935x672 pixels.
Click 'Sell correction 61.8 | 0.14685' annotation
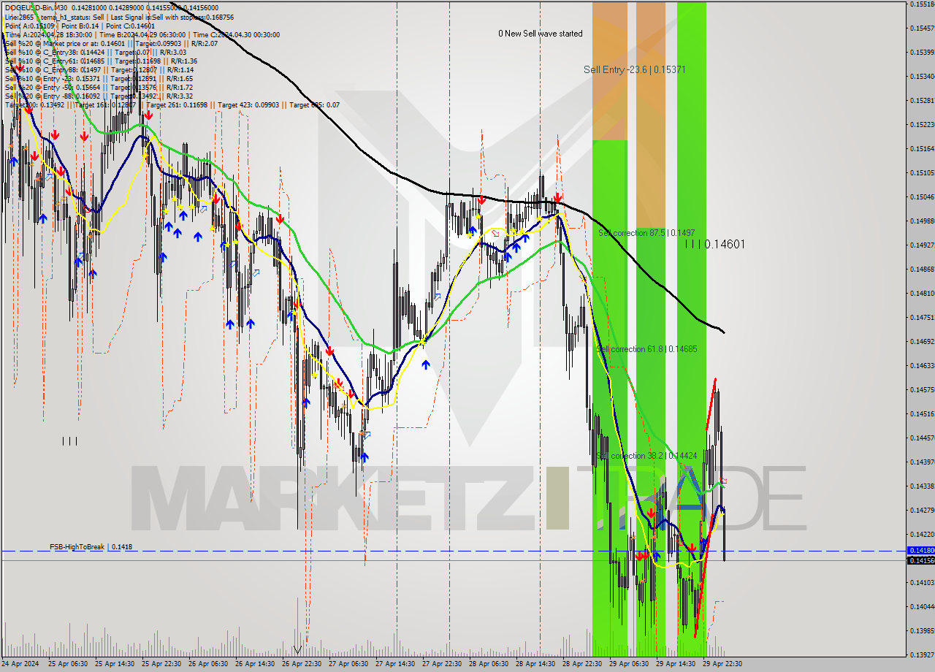point(646,349)
